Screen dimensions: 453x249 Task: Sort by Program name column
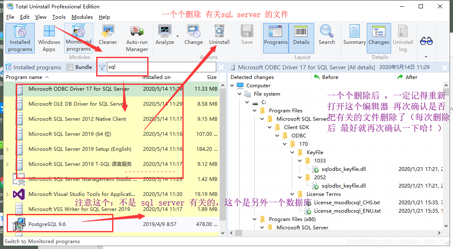tap(72, 77)
